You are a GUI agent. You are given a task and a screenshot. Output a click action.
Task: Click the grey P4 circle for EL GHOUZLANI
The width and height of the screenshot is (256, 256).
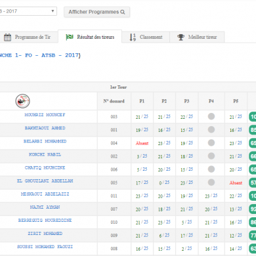pos(211,182)
